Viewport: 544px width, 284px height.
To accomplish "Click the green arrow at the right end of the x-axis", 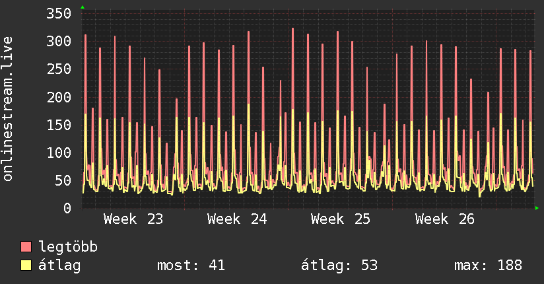I will coord(537,208).
